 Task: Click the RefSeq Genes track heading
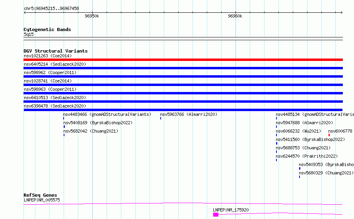coord(40,195)
